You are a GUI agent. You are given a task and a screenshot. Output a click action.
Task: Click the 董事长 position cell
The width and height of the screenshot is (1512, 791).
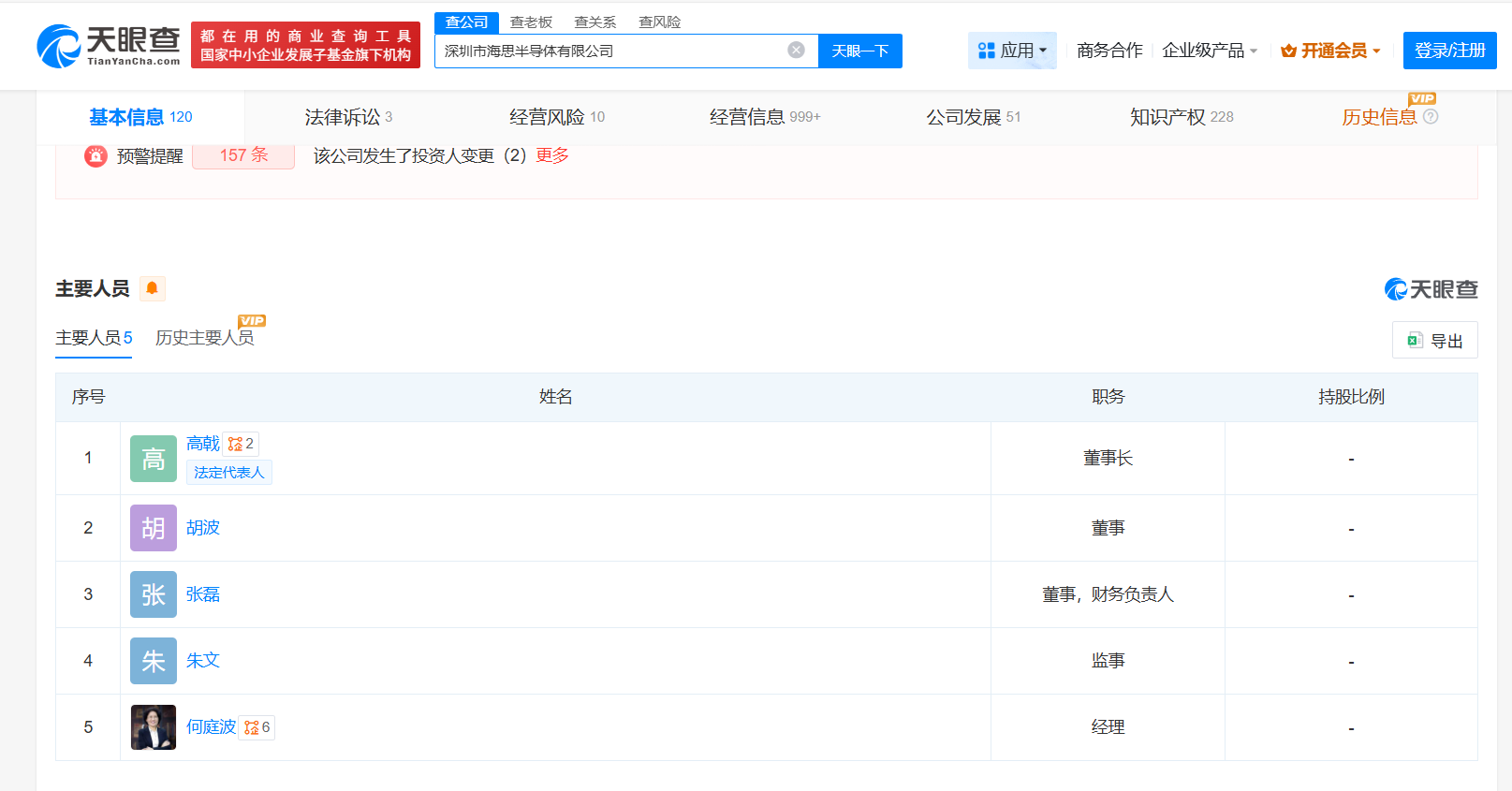(x=1108, y=459)
